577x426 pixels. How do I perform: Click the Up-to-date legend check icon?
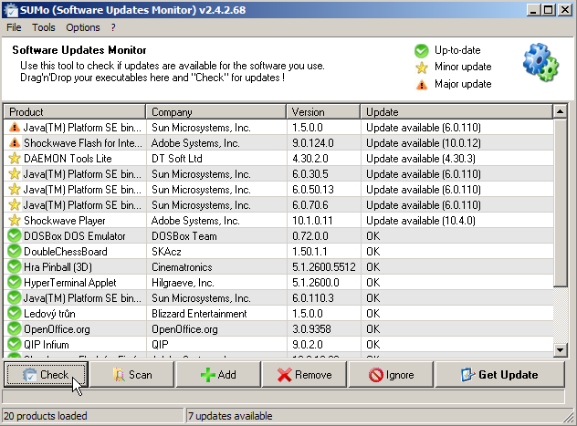(x=422, y=51)
